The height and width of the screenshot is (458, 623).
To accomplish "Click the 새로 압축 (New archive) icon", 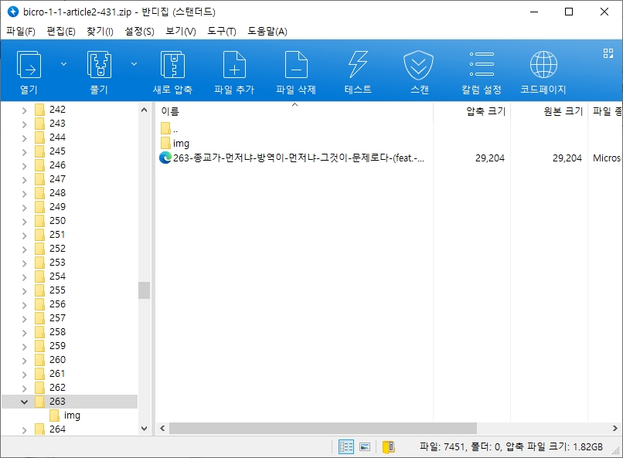I will click(172, 65).
